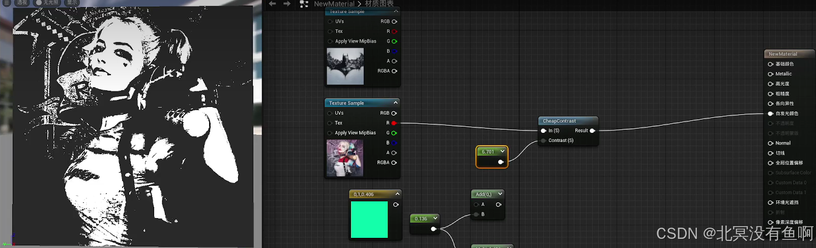Screen dimensions: 816x248
Task: Select the 材质图表 breadcrumb
Action: pyautogui.click(x=379, y=4)
